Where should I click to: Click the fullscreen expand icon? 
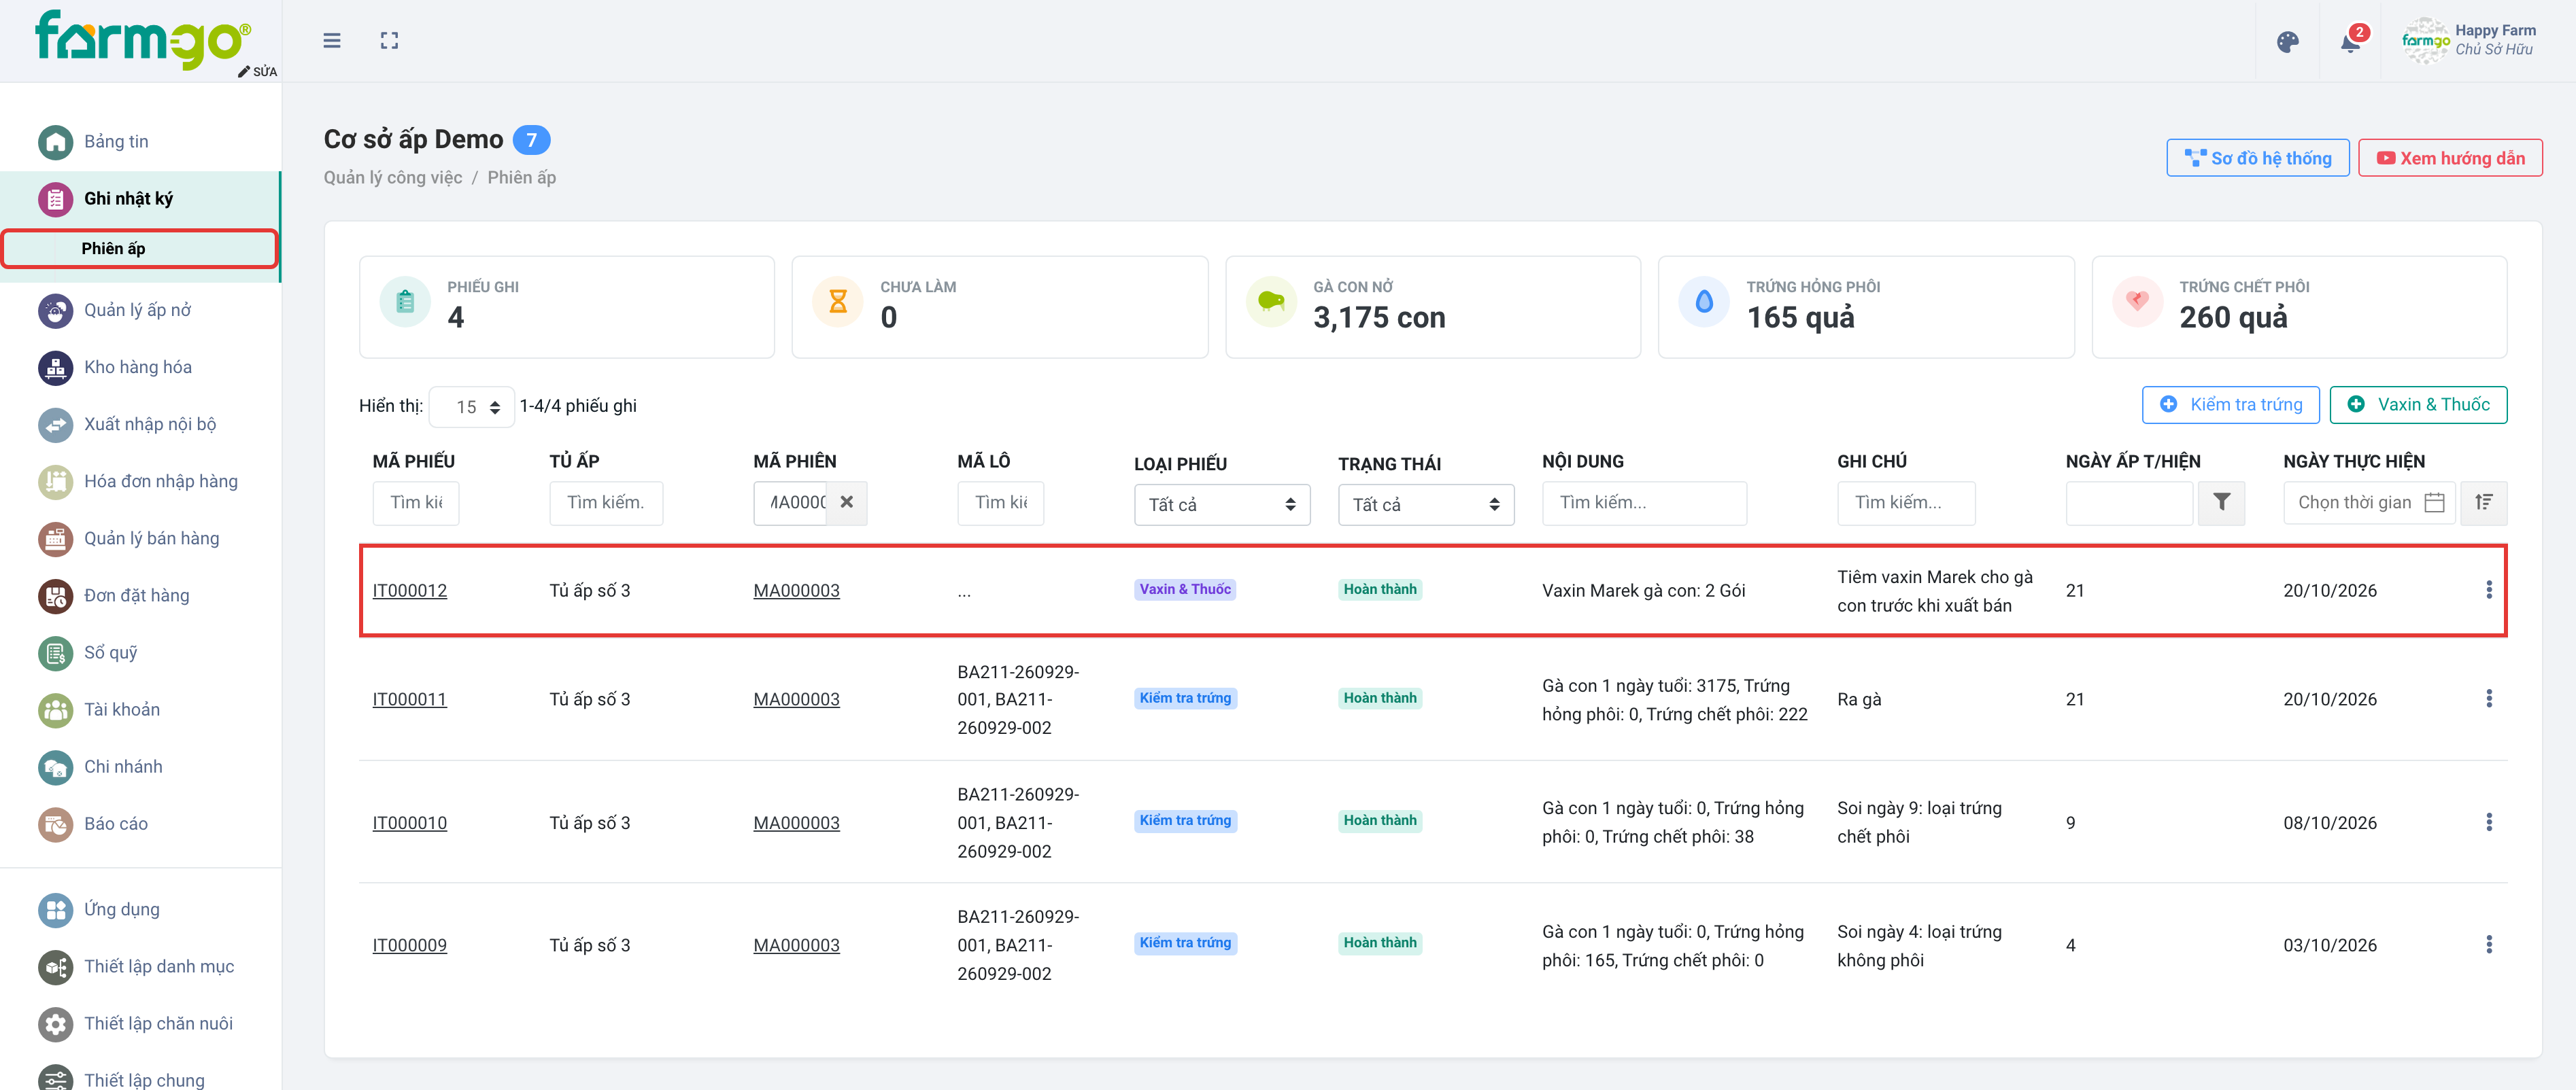[x=389, y=41]
